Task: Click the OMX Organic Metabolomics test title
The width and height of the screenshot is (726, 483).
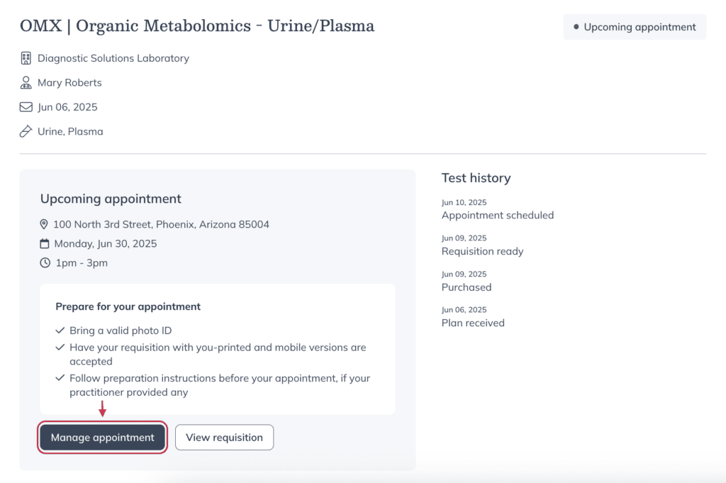Action: [x=197, y=26]
